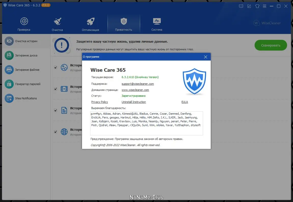
Task: Uncheck the checkbox beside the document icon
Action: (x=56, y=110)
